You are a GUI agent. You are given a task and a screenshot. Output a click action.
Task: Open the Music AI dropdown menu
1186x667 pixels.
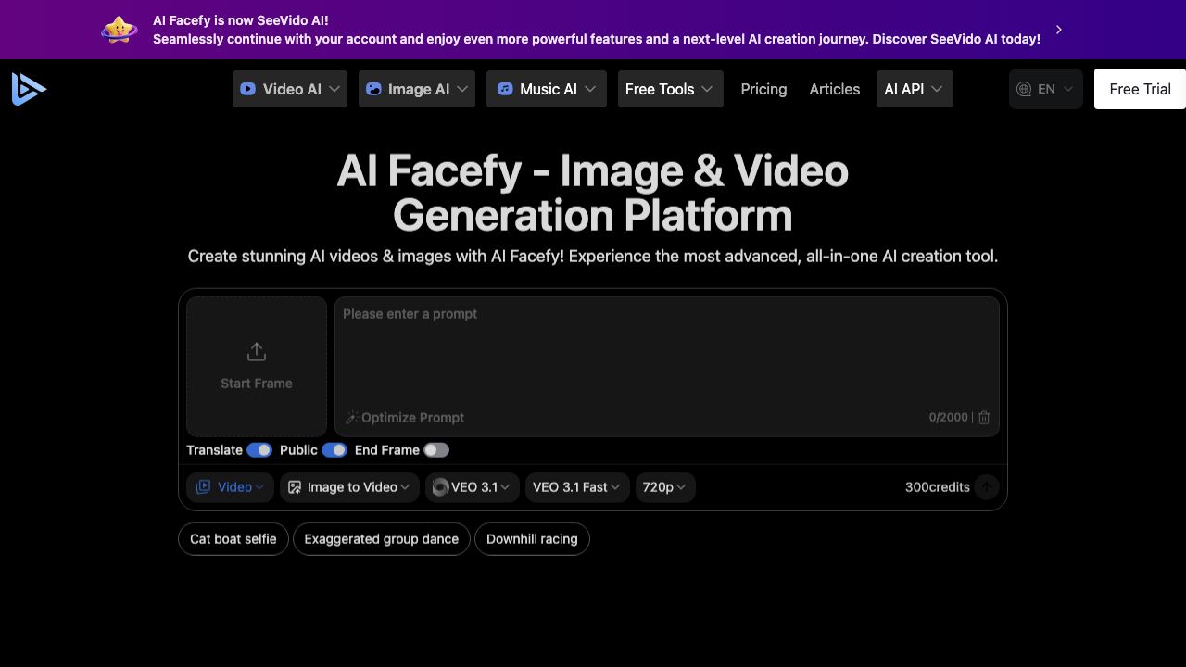[547, 89]
